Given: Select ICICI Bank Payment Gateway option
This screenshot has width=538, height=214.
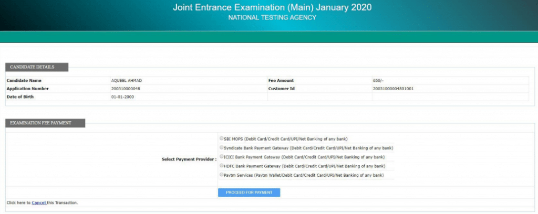Looking at the screenshot, I should pyautogui.click(x=221, y=157).
